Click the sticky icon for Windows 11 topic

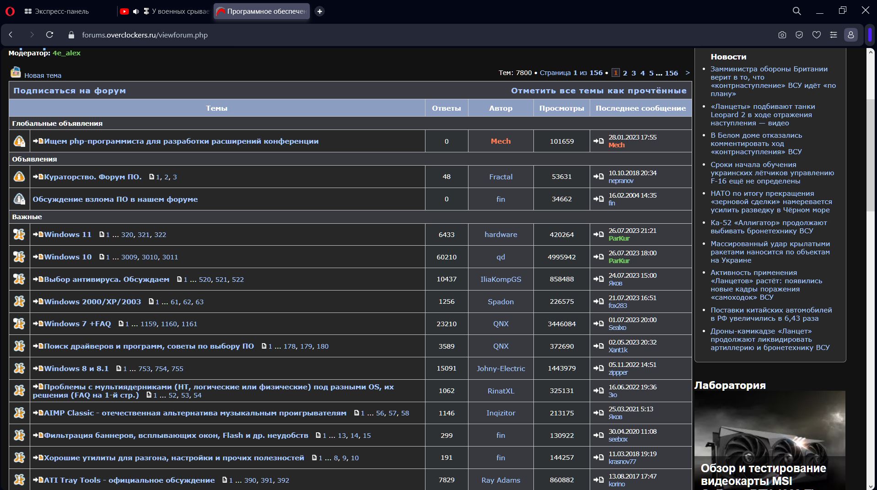point(19,235)
